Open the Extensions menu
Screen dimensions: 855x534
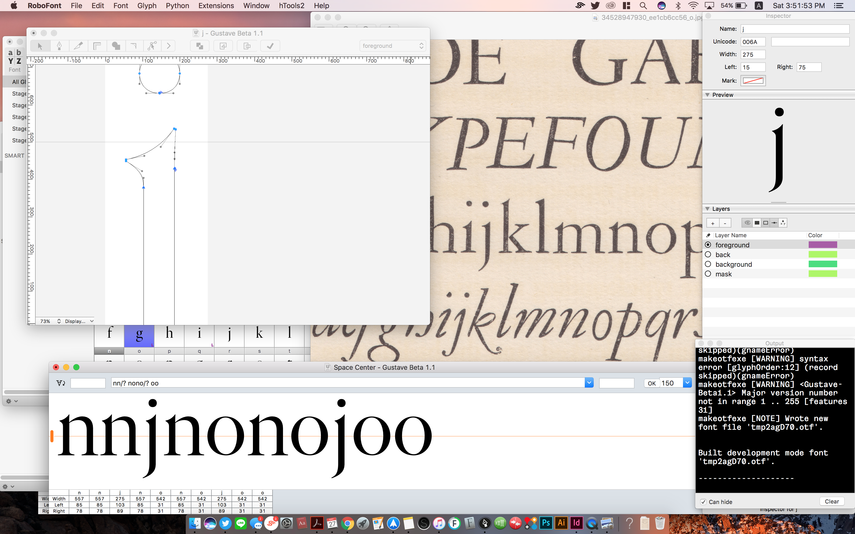[216, 6]
